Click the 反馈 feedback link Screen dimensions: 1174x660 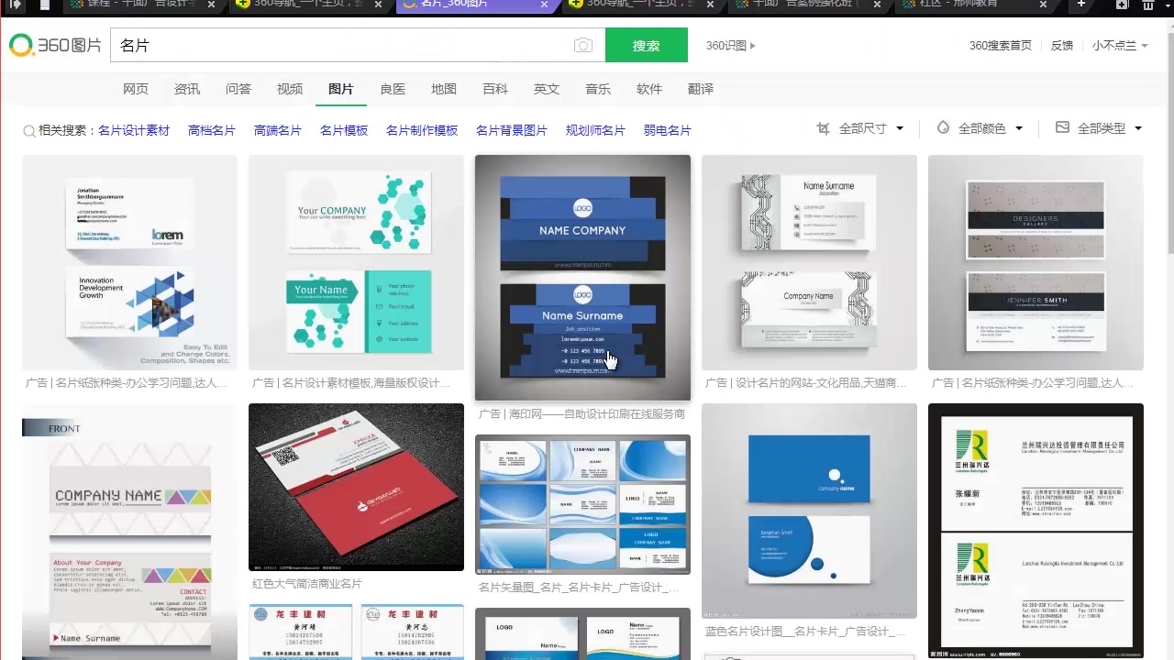click(x=1060, y=44)
